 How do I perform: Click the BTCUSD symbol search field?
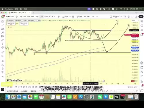(10, 17)
